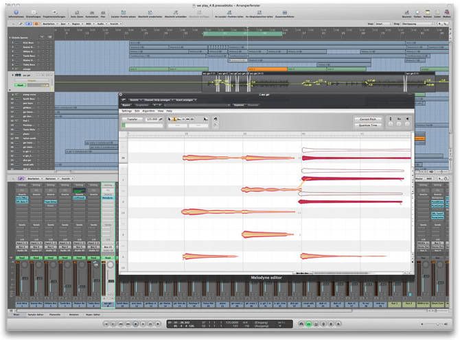The height and width of the screenshot is (340, 460).
Task: Open the Algorithm menu in Melodyne
Action: (148, 110)
